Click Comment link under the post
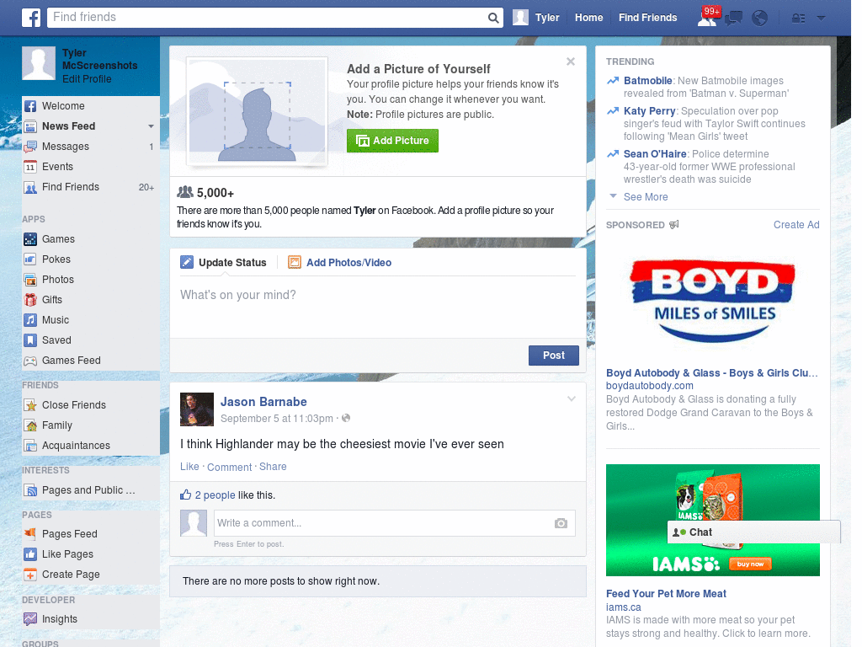 coord(229,467)
